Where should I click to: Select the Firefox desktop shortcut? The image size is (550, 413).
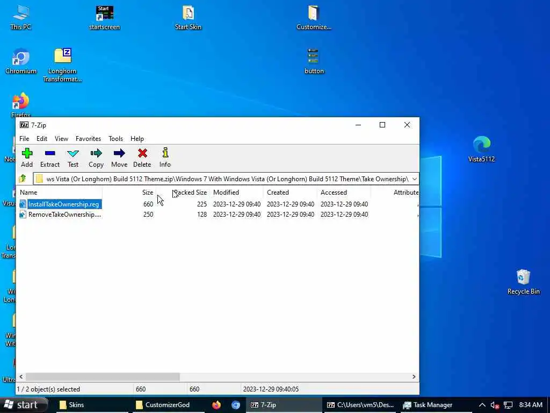pyautogui.click(x=21, y=104)
